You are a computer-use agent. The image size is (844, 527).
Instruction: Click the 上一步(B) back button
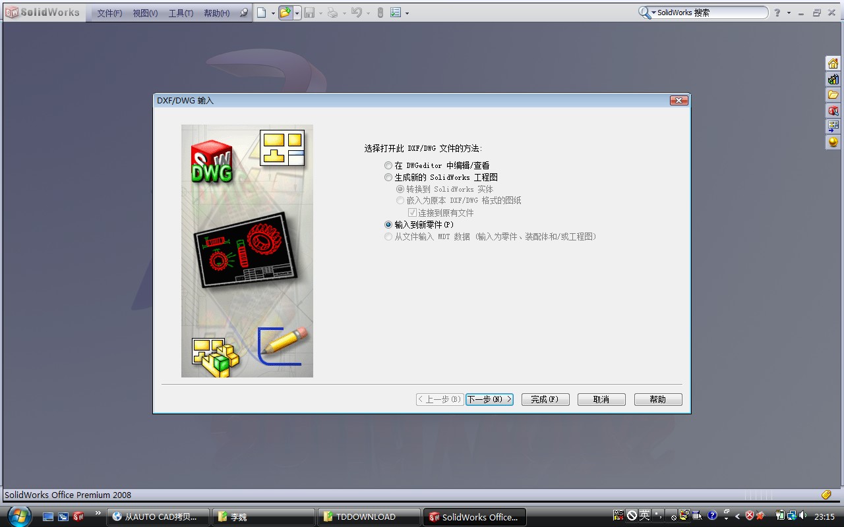click(x=439, y=399)
